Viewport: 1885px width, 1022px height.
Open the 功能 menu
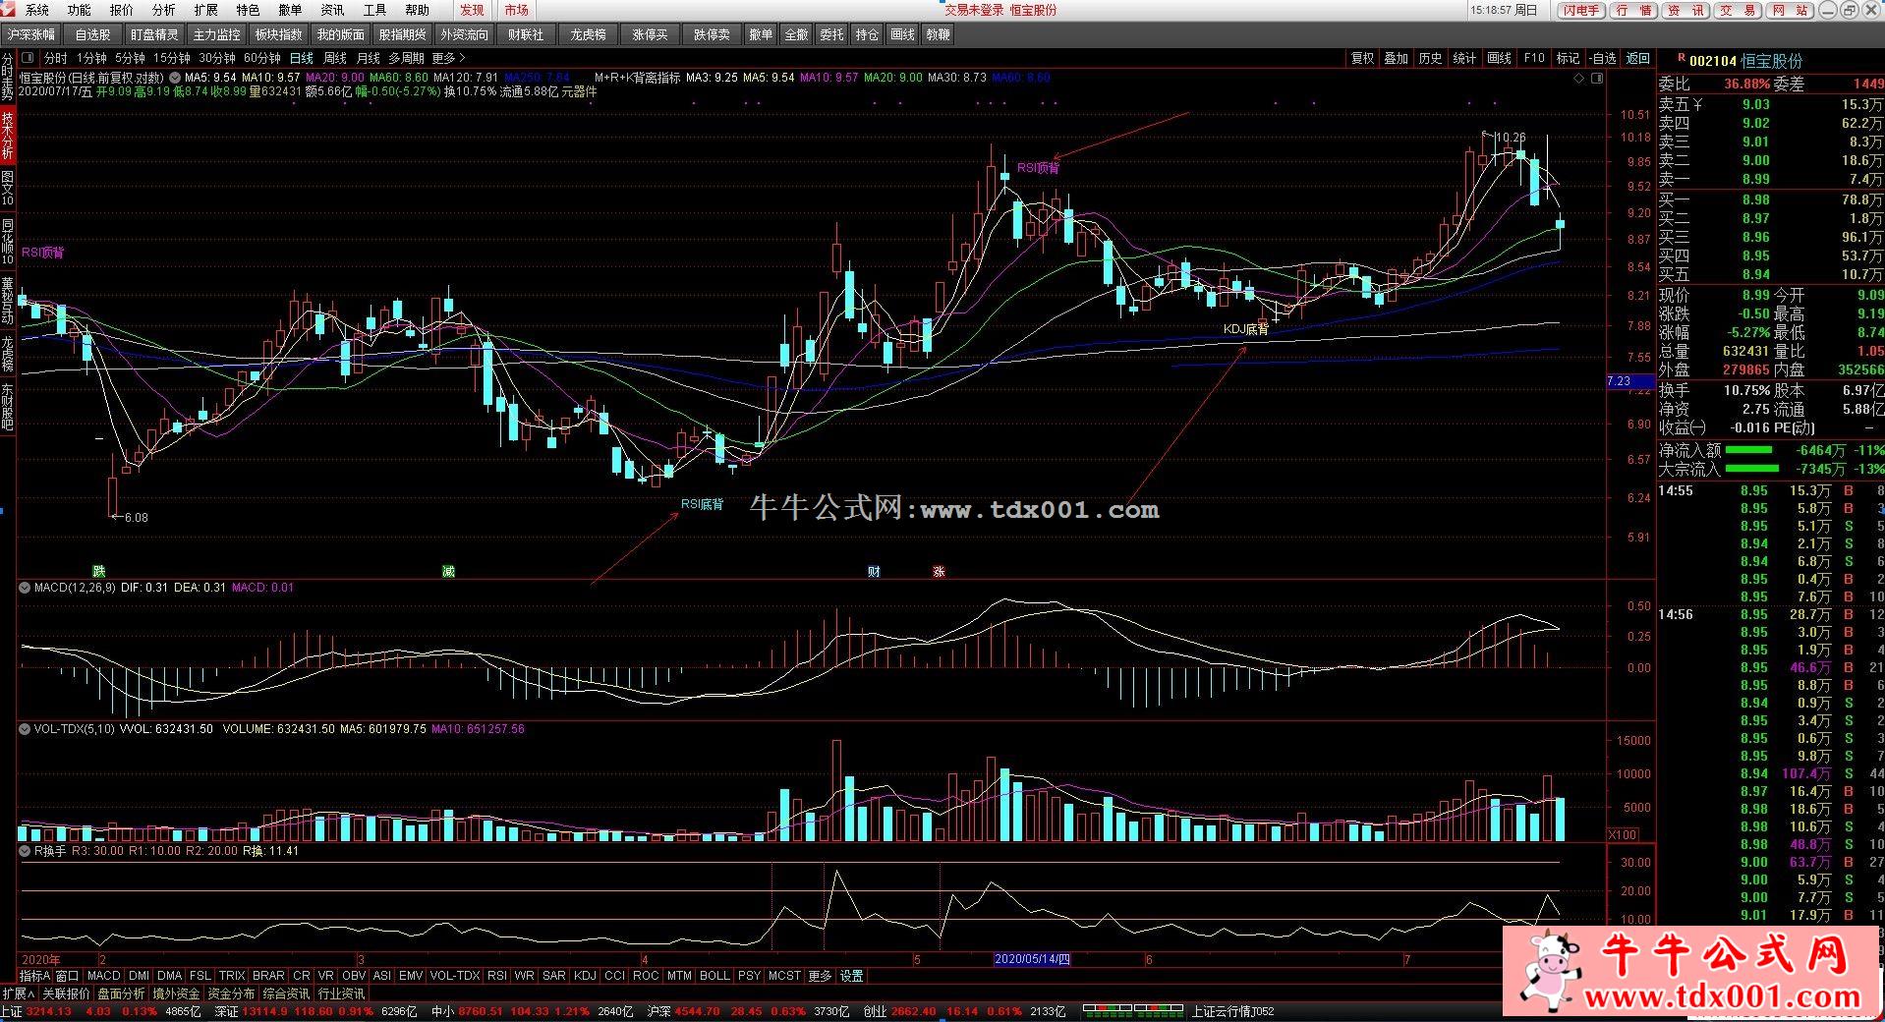click(x=79, y=10)
